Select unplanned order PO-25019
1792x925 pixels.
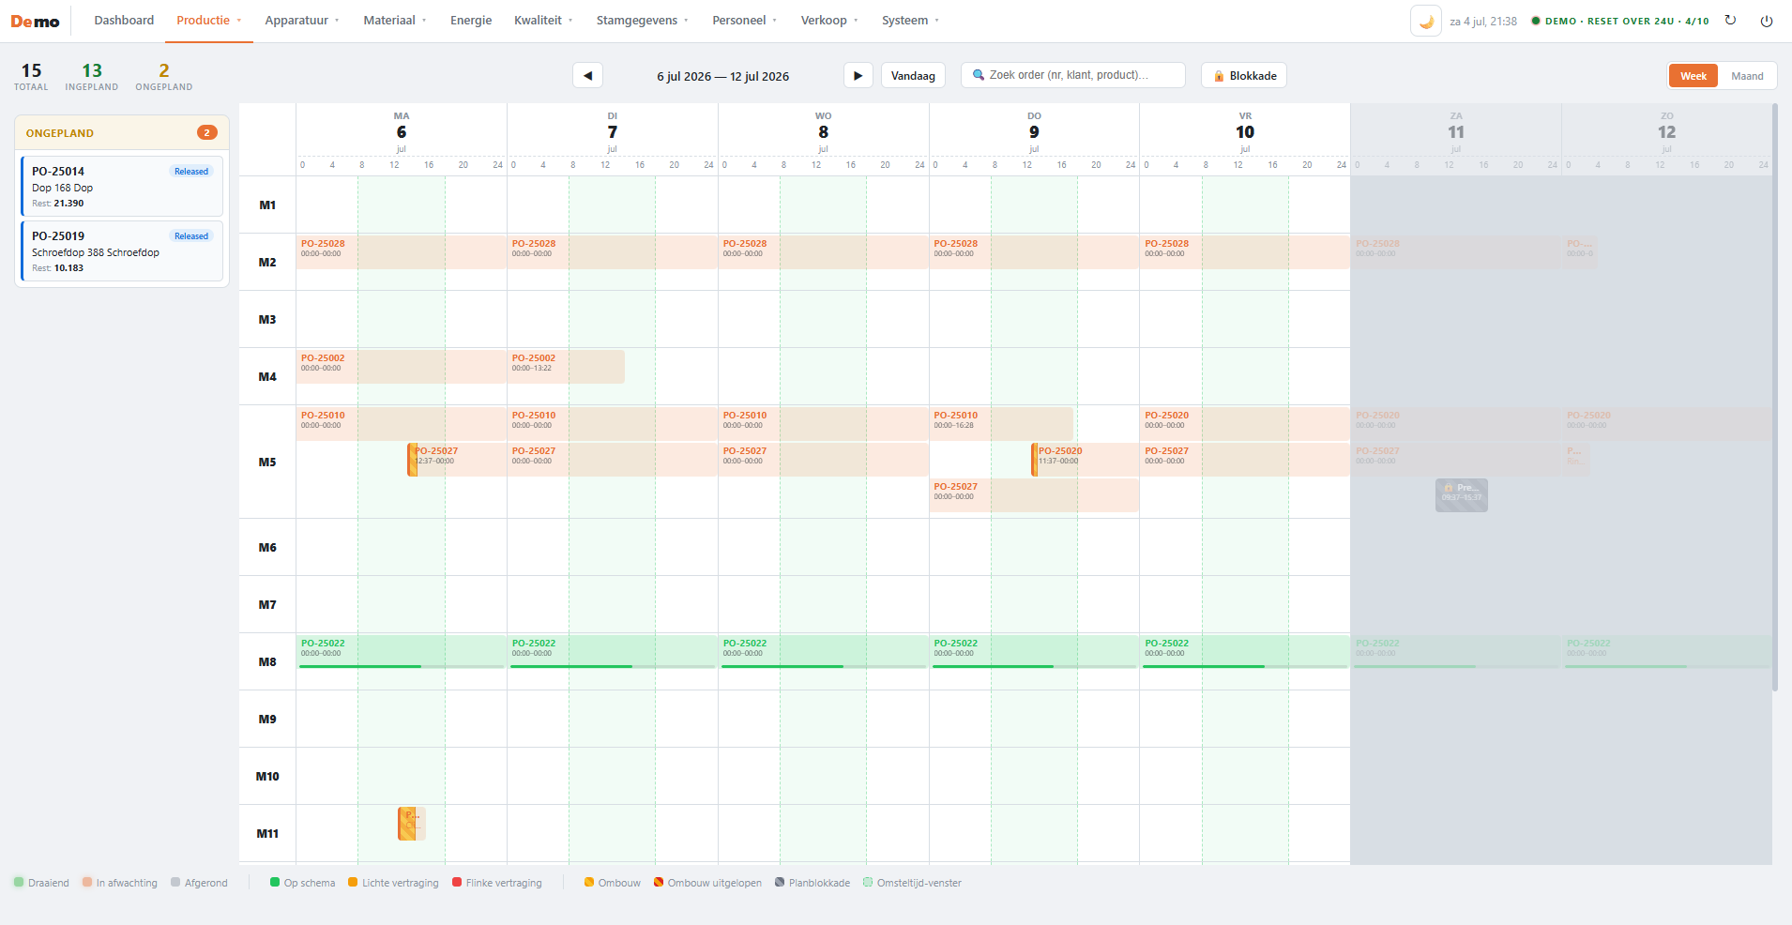[x=122, y=251]
